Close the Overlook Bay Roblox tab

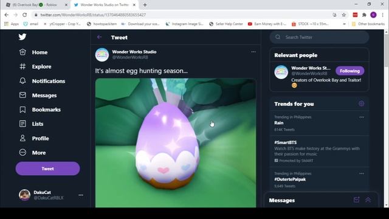pyautogui.click(x=66, y=5)
